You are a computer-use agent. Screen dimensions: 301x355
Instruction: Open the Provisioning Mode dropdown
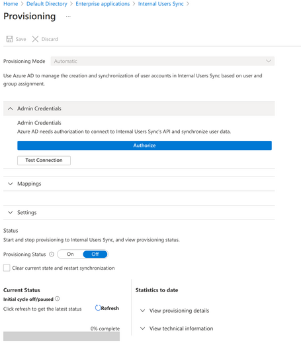162,61
